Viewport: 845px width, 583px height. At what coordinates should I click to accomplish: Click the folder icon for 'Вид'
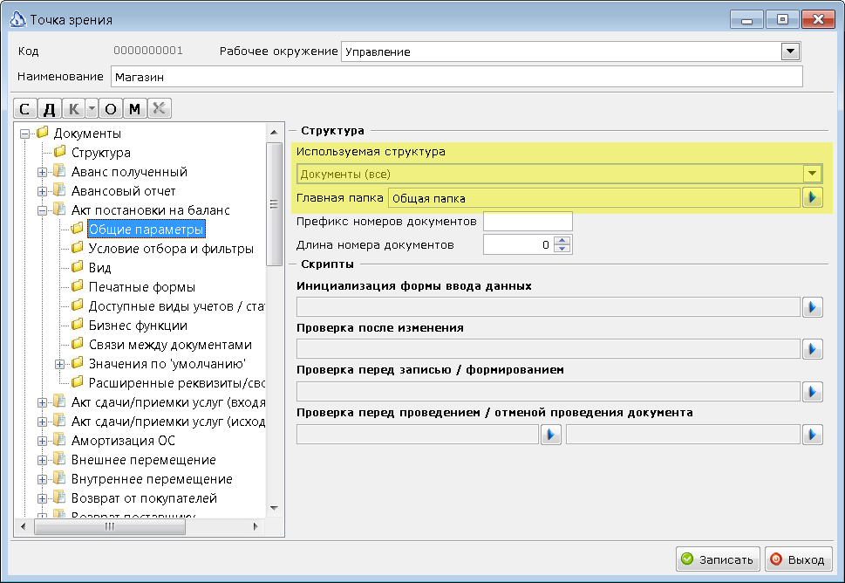77,267
